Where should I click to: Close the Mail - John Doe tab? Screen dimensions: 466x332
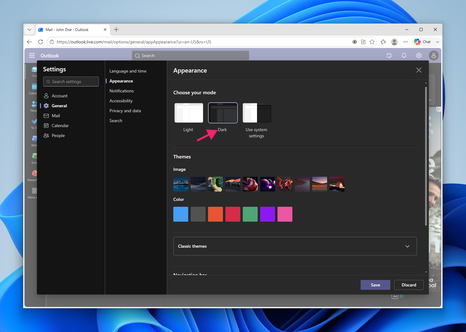pyautogui.click(x=105, y=30)
